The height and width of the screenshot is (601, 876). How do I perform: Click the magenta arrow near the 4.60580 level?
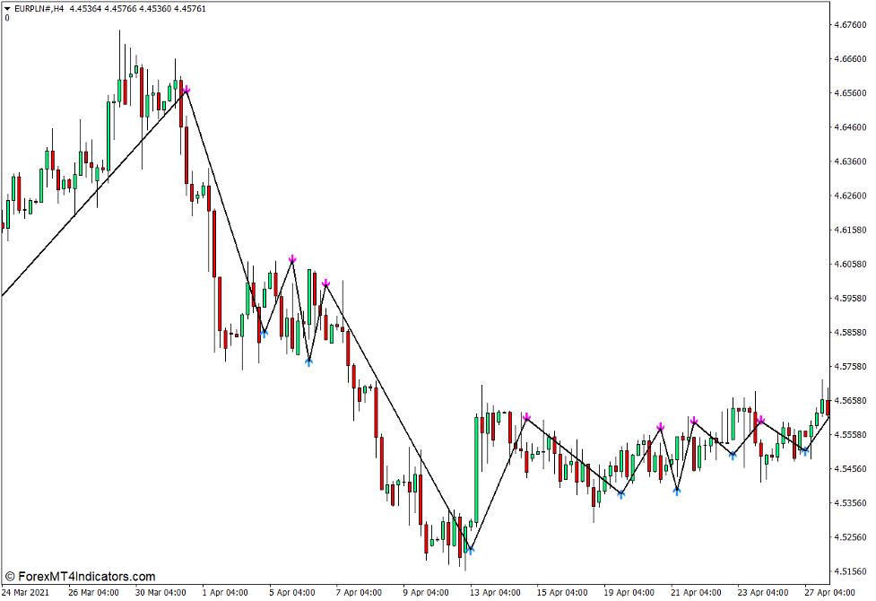coord(292,259)
